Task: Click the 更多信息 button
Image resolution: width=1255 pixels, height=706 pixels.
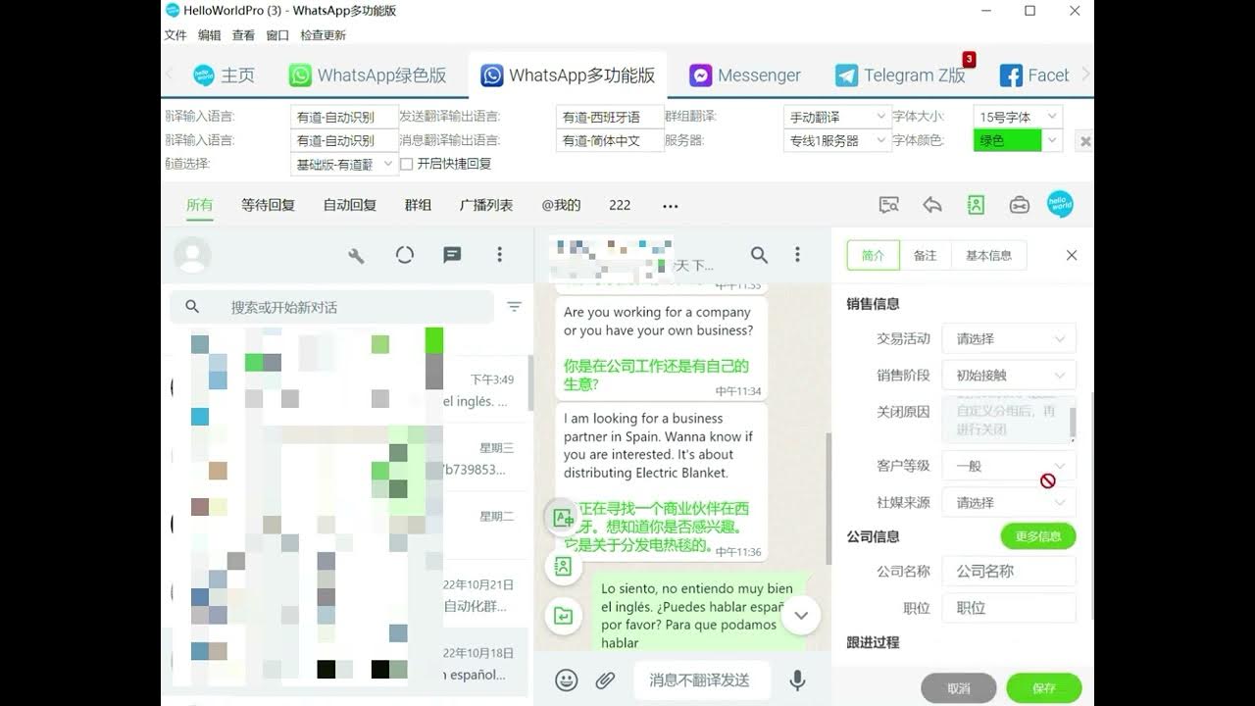Action: tap(1038, 536)
